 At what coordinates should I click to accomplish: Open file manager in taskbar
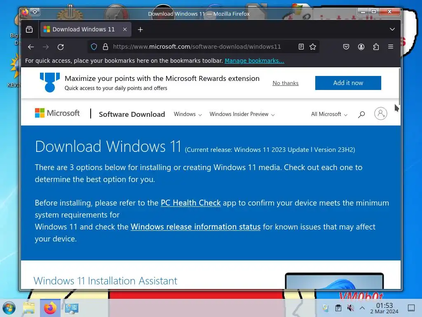(x=29, y=308)
